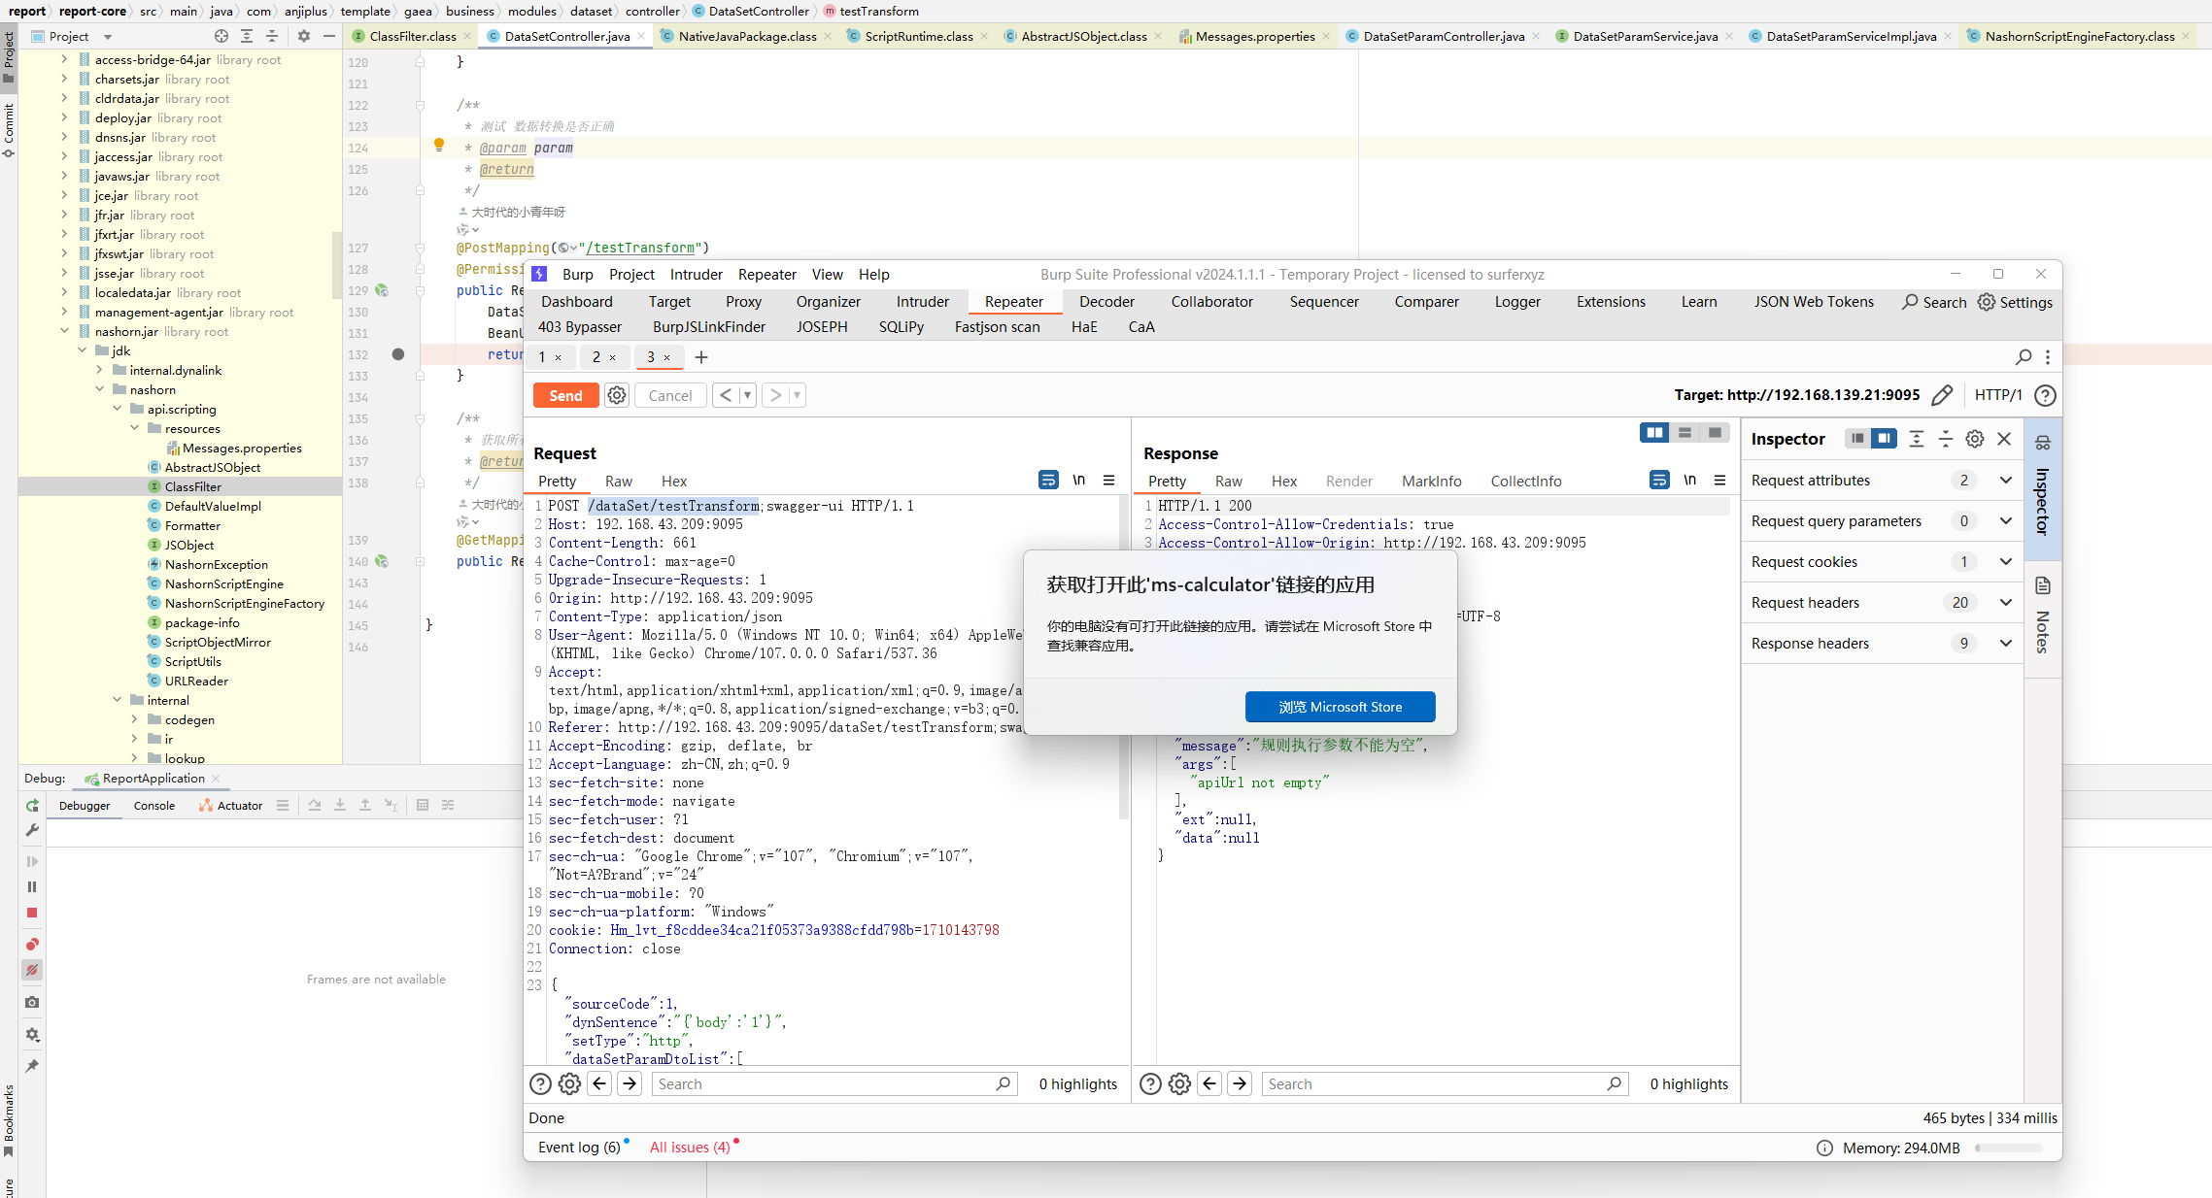Open the Intruder menu in menu bar
Image resolution: width=2212 pixels, height=1198 pixels.
pyautogui.click(x=696, y=275)
